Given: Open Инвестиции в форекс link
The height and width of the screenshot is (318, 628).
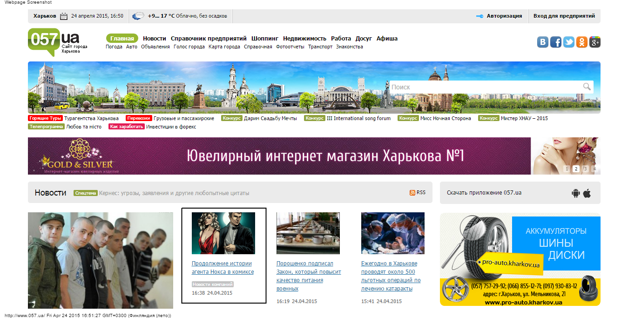Looking at the screenshot, I should click(171, 127).
